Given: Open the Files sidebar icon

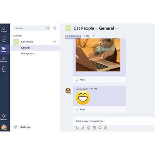Looking at the screenshot, I should click(3, 69).
